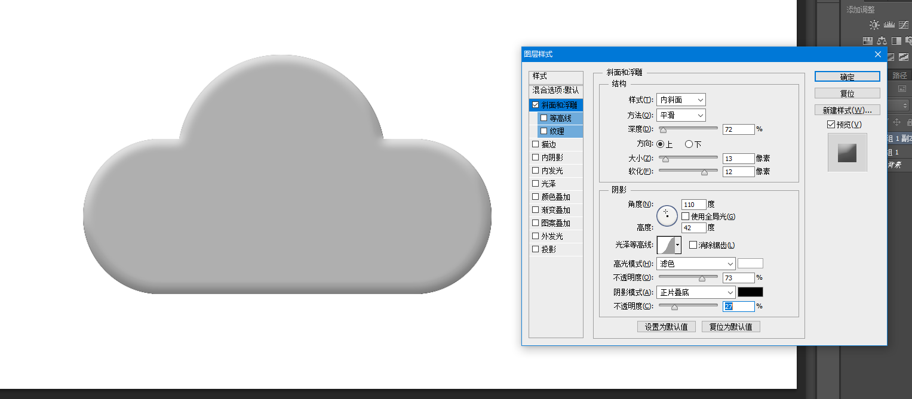The height and width of the screenshot is (399, 912).
Task: Select the 颜色叠加 effect row
Action: click(x=555, y=197)
